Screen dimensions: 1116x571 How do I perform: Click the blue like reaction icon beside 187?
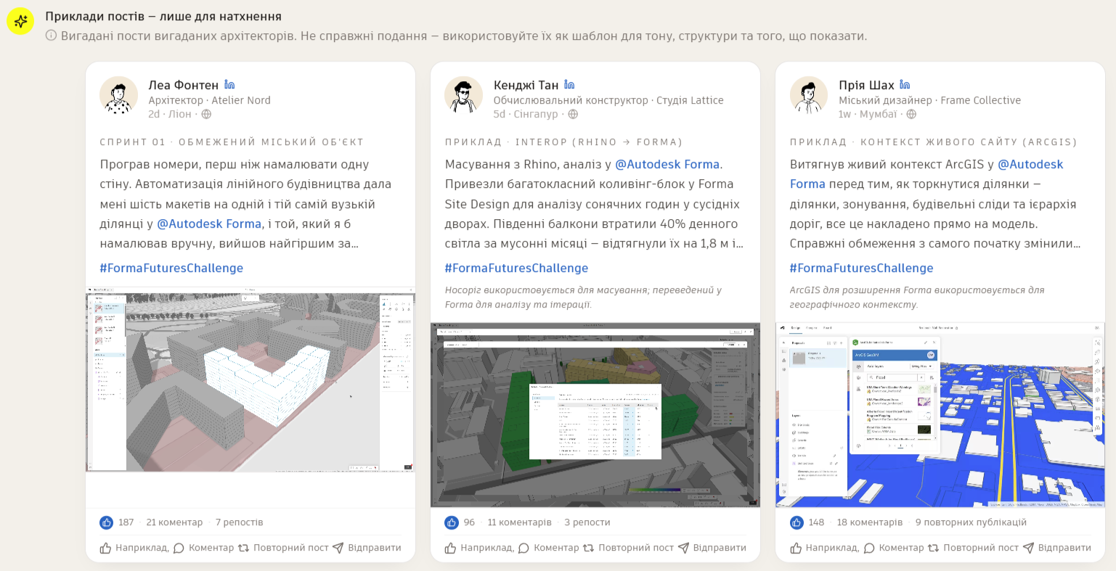click(x=107, y=522)
